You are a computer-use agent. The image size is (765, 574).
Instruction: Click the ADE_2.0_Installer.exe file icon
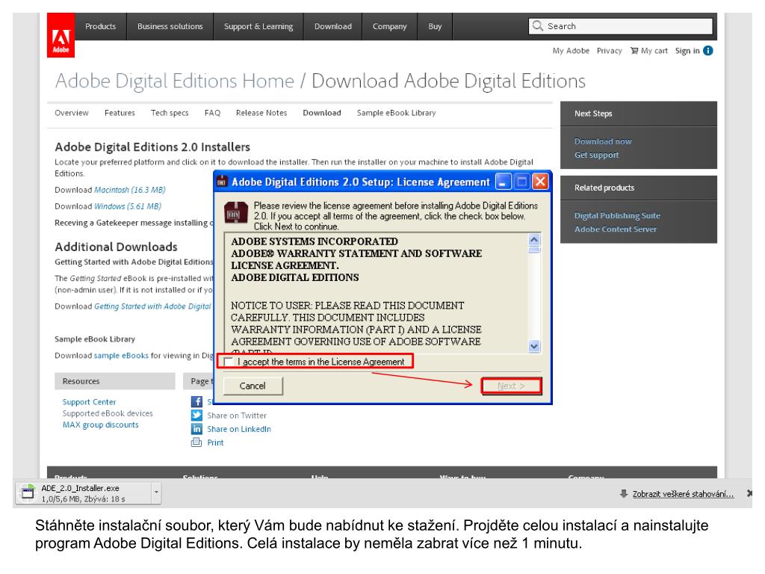[28, 493]
